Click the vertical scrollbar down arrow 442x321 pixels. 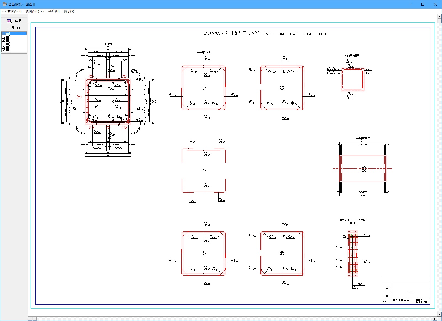pos(439,314)
